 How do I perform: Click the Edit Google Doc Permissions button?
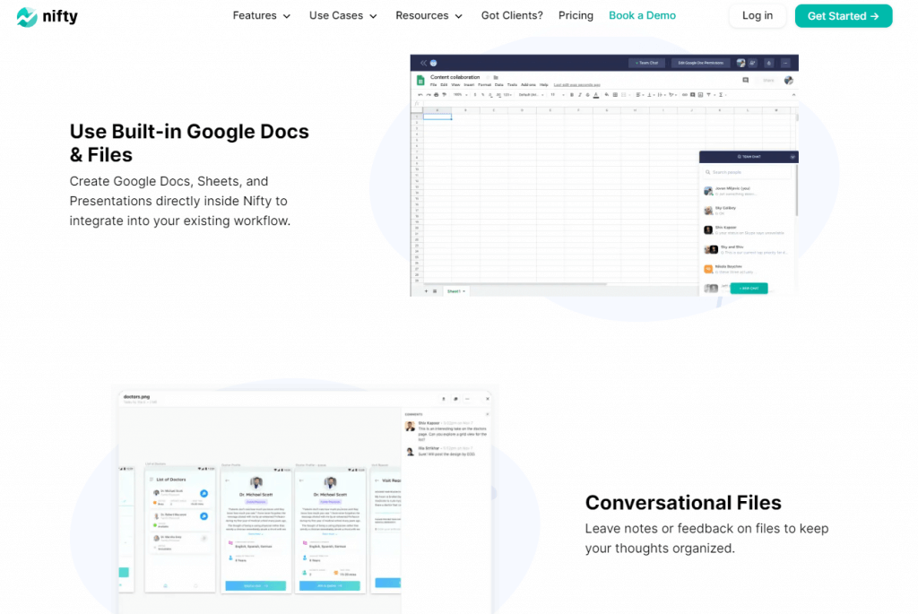tap(701, 63)
